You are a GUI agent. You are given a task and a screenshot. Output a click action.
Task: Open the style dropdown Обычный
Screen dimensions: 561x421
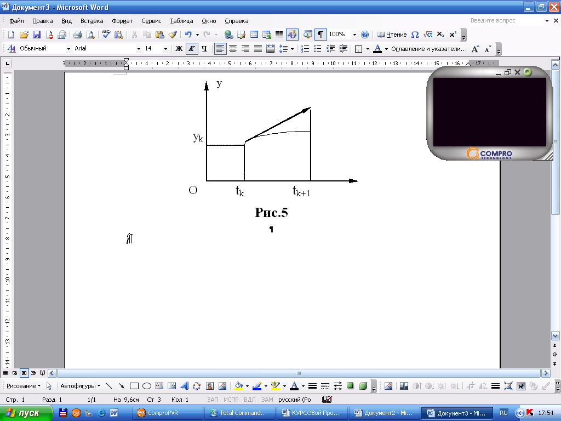[x=68, y=49]
